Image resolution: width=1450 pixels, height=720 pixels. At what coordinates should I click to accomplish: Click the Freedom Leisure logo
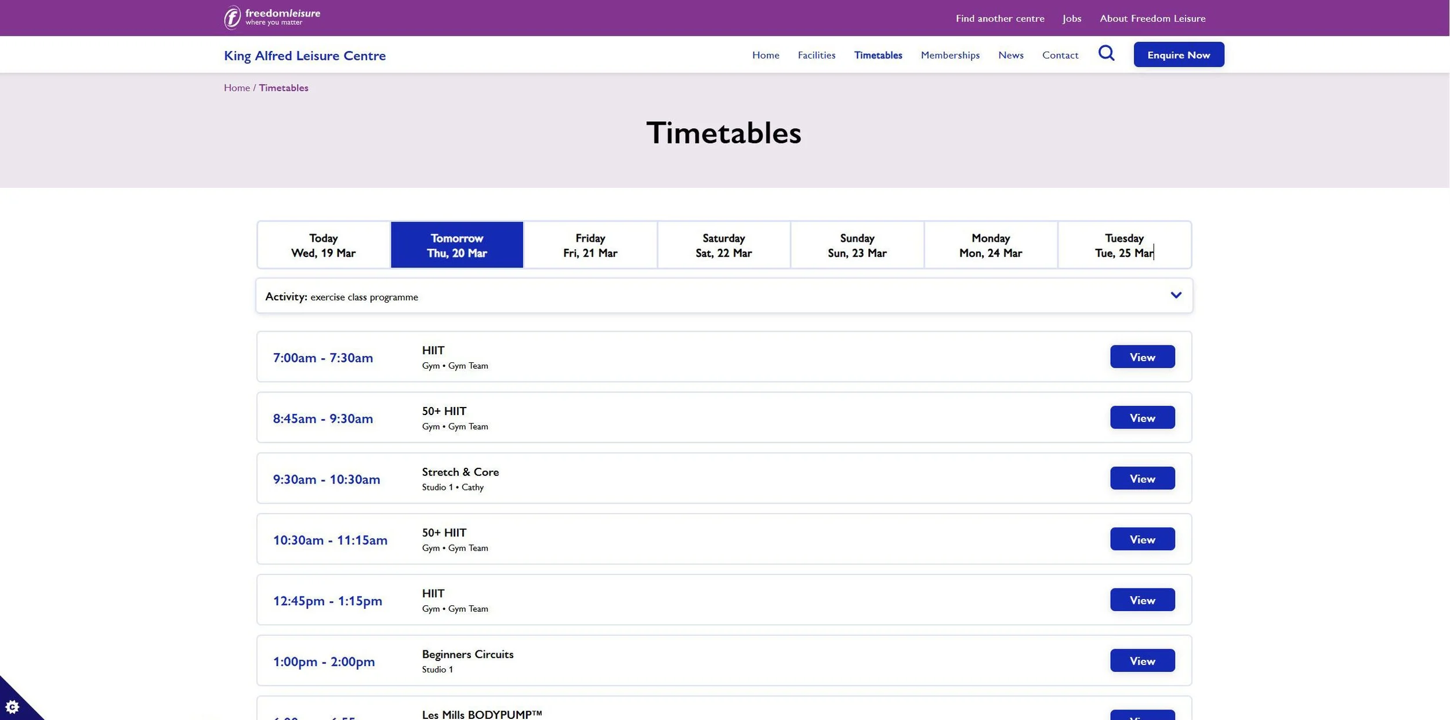(272, 17)
